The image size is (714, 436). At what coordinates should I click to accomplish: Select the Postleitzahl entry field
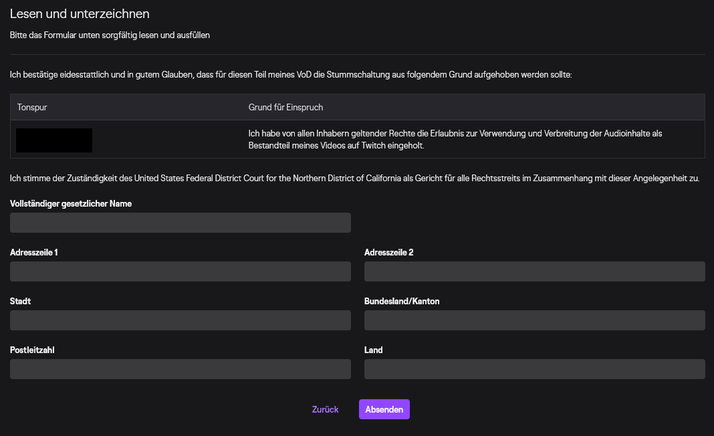pos(181,369)
